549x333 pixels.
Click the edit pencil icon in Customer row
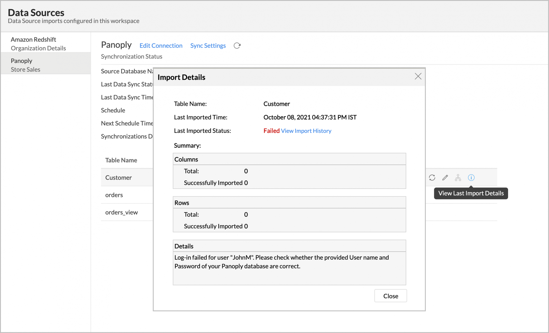click(x=445, y=178)
